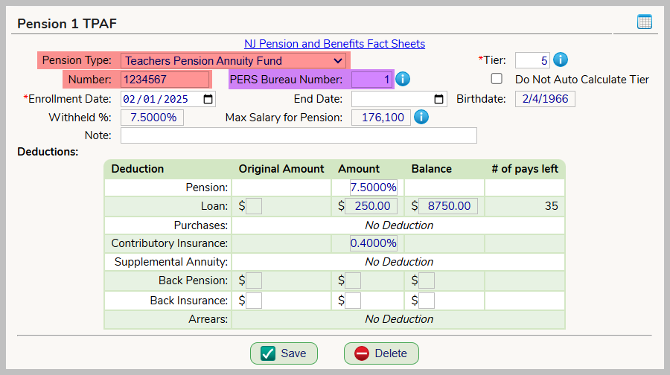670x375 pixels.
Task: Edit Pension deduction amount 7.5000%
Action: tap(374, 187)
